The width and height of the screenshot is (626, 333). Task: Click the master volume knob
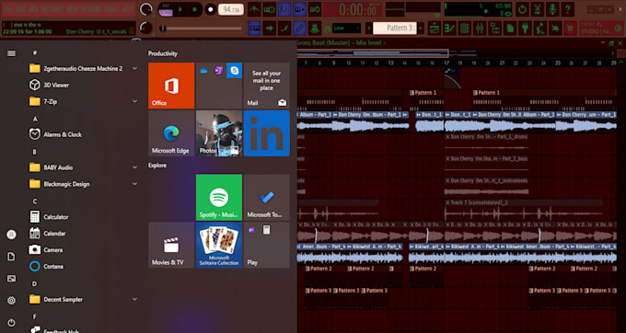(146, 9)
